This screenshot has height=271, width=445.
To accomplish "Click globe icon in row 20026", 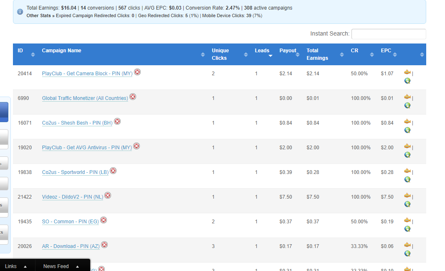I will click(x=407, y=253).
